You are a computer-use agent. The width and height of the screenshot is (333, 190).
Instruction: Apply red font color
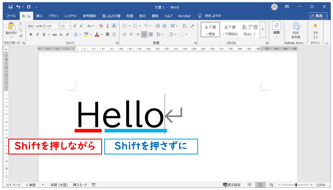click(97, 34)
